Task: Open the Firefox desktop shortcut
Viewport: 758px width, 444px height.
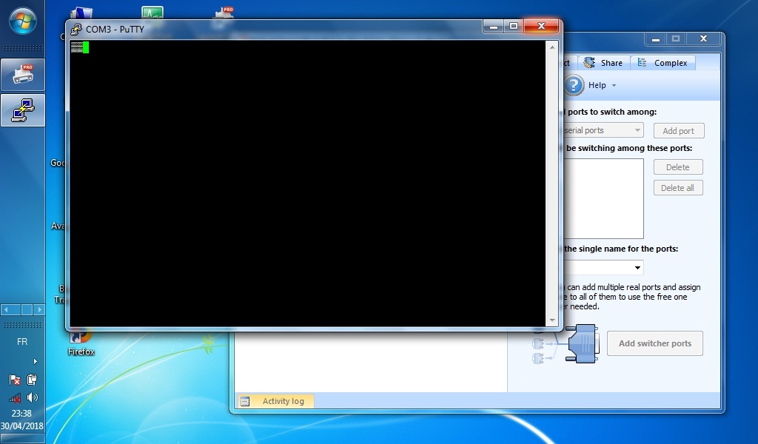Action: (x=81, y=342)
